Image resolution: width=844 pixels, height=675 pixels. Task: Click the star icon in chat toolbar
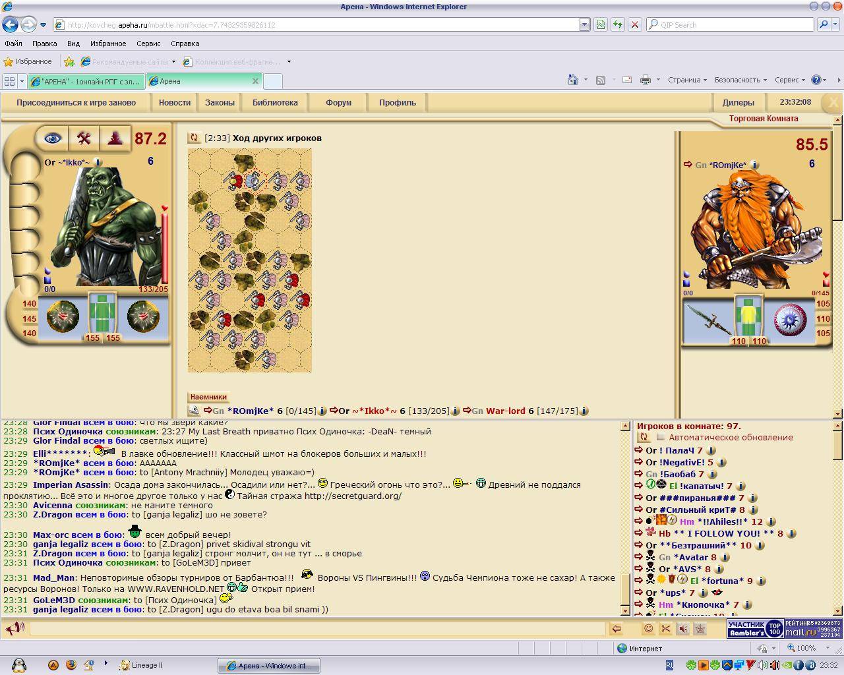[x=700, y=629]
